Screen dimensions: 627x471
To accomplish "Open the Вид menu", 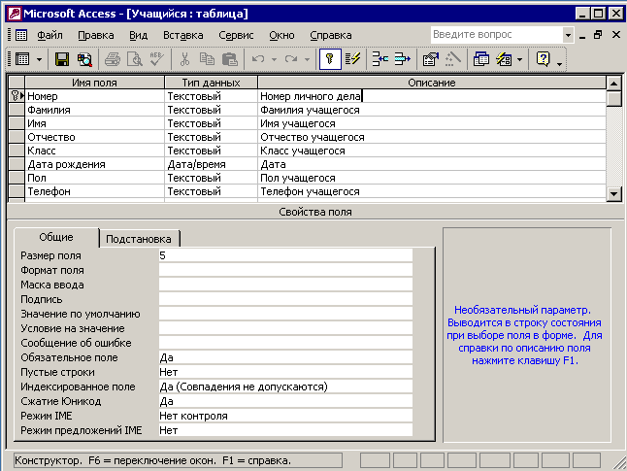I will pyautogui.click(x=139, y=35).
